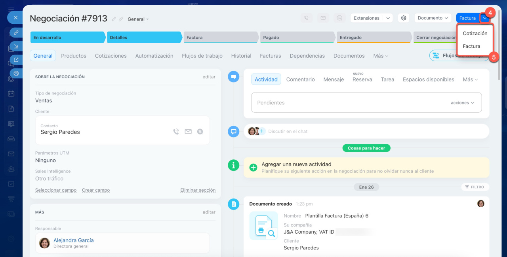Viewport: 507px width, 257px height.
Task: Open chat with Sergio Paredes contact
Action: [200, 132]
